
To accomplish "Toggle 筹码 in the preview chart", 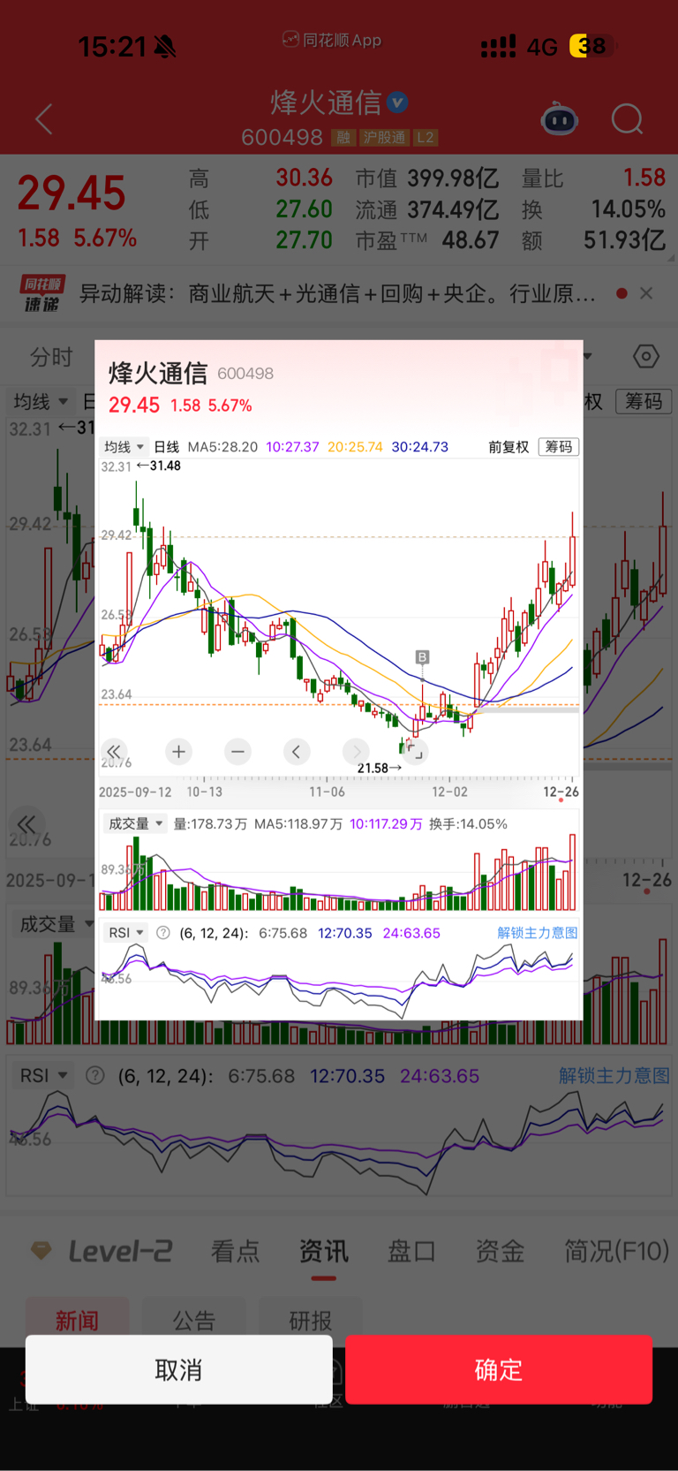I will point(558,447).
